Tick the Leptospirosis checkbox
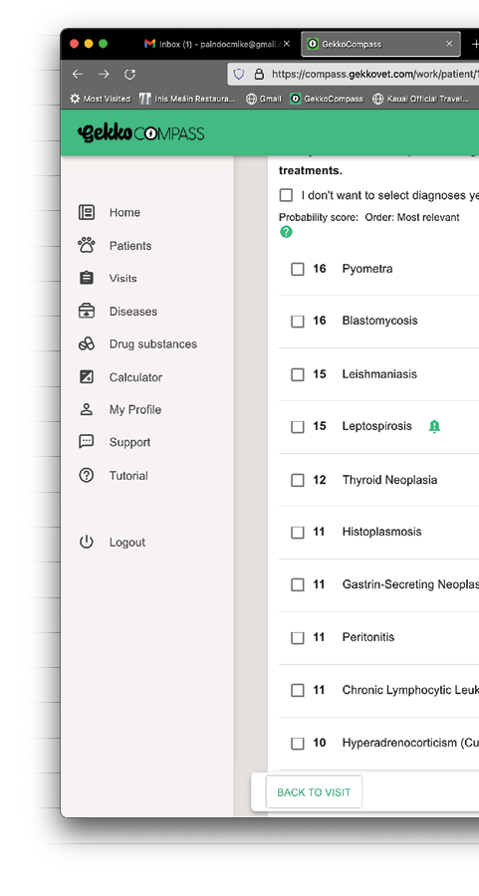Viewport: 479px width, 896px height. tap(298, 427)
